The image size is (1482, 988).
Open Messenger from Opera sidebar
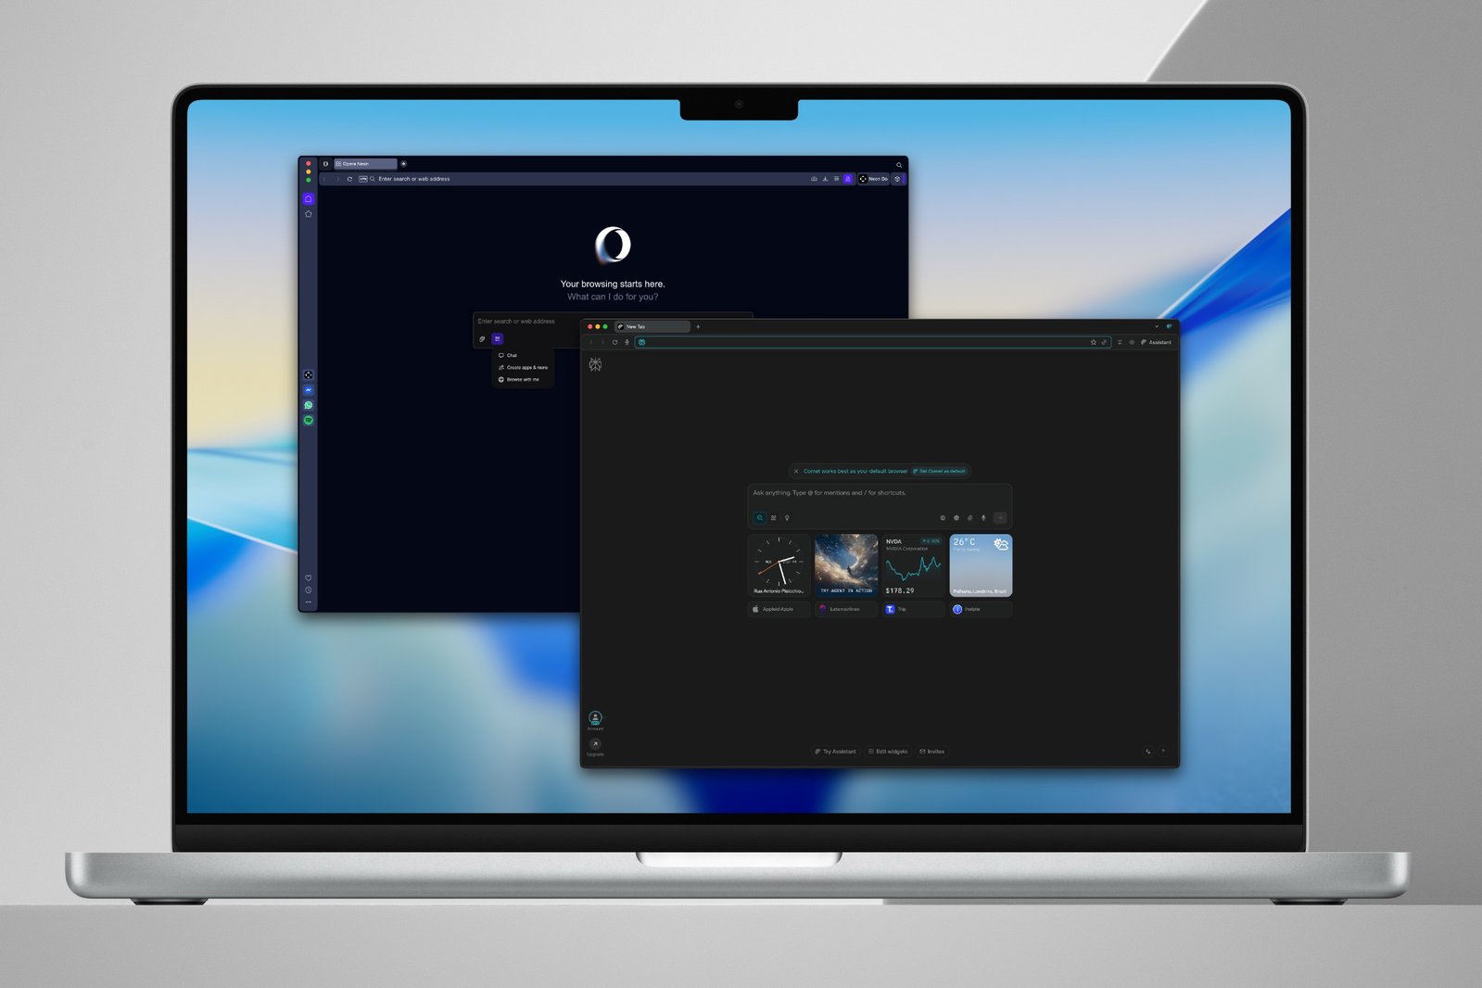click(309, 390)
